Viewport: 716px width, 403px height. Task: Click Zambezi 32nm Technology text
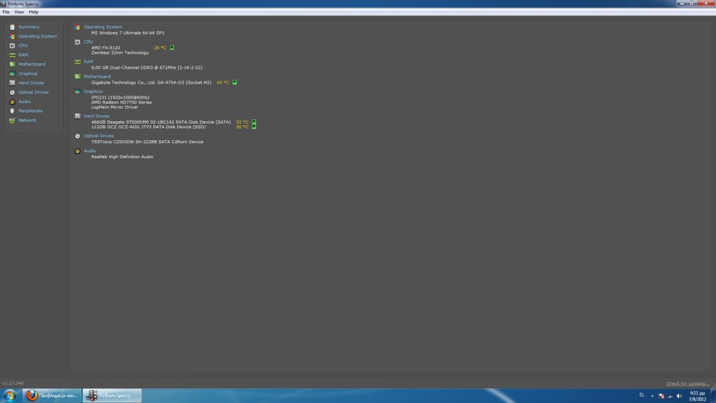click(120, 53)
